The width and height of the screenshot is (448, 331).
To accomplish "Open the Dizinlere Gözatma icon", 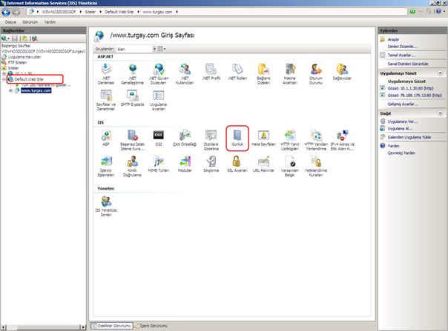I will tap(211, 140).
